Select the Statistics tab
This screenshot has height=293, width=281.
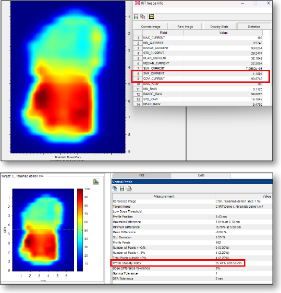pos(254,27)
